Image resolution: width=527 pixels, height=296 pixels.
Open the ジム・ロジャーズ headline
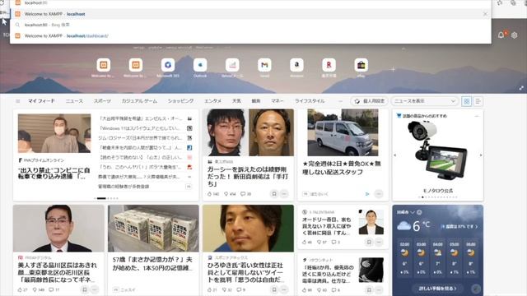tap(141, 138)
